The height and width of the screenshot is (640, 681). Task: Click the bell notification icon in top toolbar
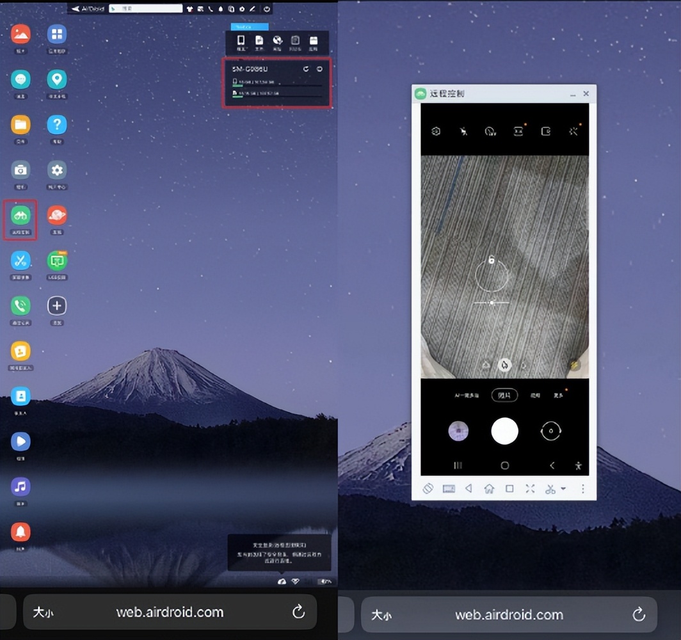[x=221, y=9]
